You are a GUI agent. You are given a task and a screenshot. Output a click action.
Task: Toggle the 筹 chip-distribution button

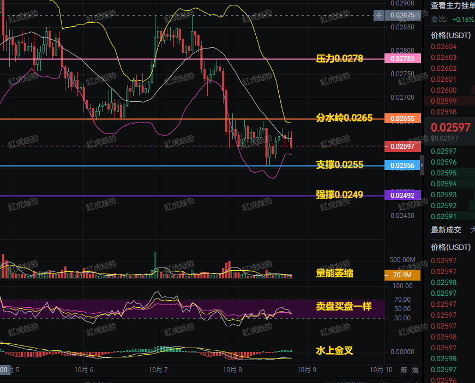click(404, 370)
